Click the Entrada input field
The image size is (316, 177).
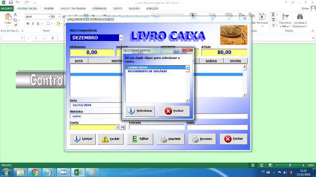coord(157,127)
